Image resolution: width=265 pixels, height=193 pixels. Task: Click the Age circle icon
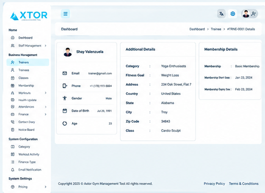coord(65,124)
